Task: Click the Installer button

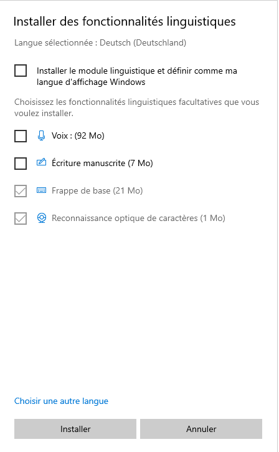Action: pyautogui.click(x=75, y=429)
